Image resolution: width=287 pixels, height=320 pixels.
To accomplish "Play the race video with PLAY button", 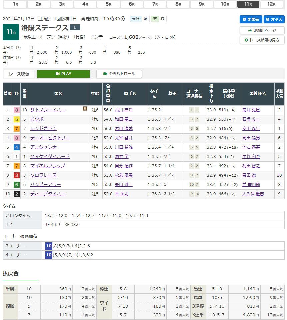I will [x=63, y=74].
